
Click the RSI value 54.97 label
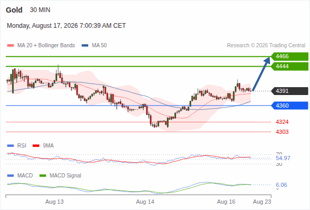(283, 158)
